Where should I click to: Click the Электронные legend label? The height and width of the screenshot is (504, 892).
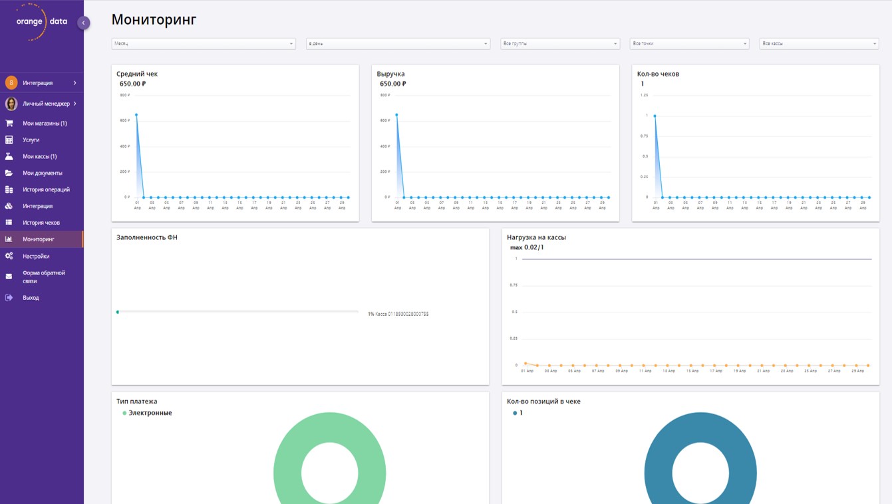point(150,413)
